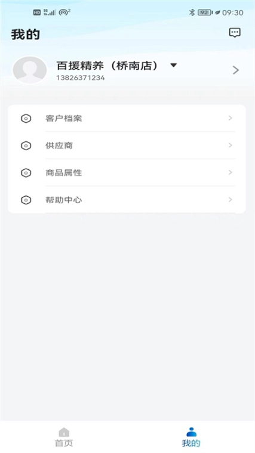Expand the store selector dropdown triangle

pos(173,66)
